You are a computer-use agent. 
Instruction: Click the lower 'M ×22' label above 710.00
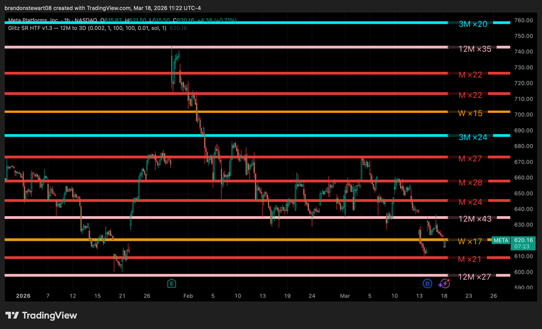point(471,95)
